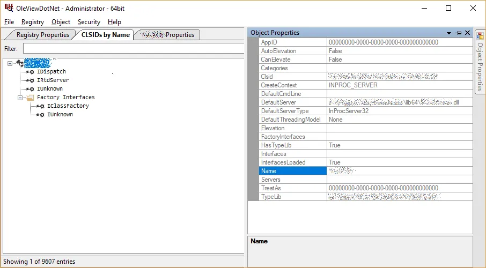Image resolution: width=486 pixels, height=268 pixels.
Task: Switch to CLSIDs by Name tab
Action: [105, 35]
